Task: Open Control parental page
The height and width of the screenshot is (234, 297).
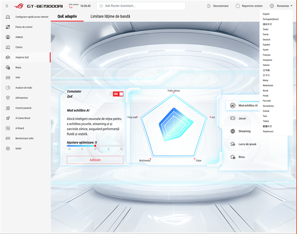Action: (x=23, y=108)
